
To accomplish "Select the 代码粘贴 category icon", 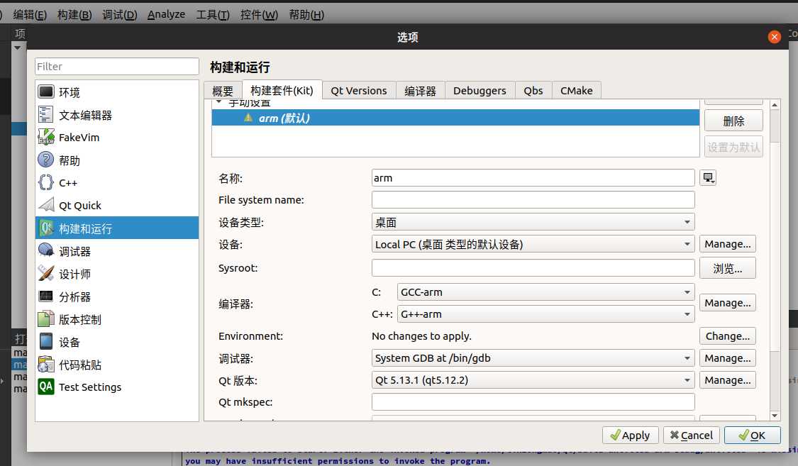I will tap(46, 365).
